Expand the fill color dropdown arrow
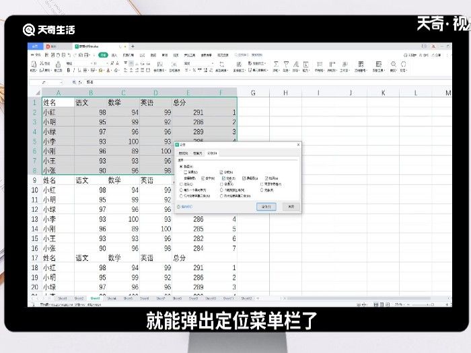Screen dimensions: 471x353 pyautogui.click(x=104, y=71)
